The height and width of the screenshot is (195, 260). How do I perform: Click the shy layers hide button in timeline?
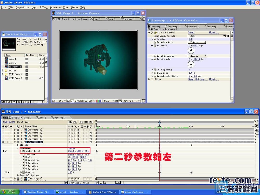tap(81, 122)
